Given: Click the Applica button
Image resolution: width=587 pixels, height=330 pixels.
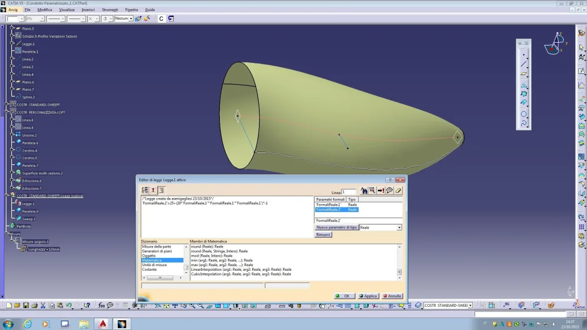Looking at the screenshot, I should click(x=368, y=296).
